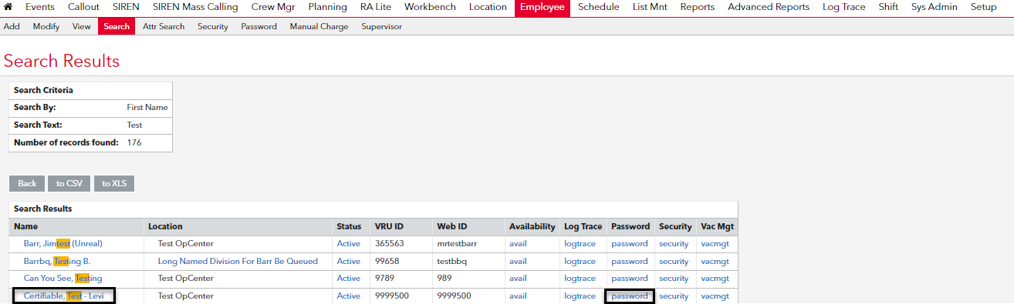Open the Callout menu
This screenshot has width=1014, height=304.
click(x=83, y=7)
